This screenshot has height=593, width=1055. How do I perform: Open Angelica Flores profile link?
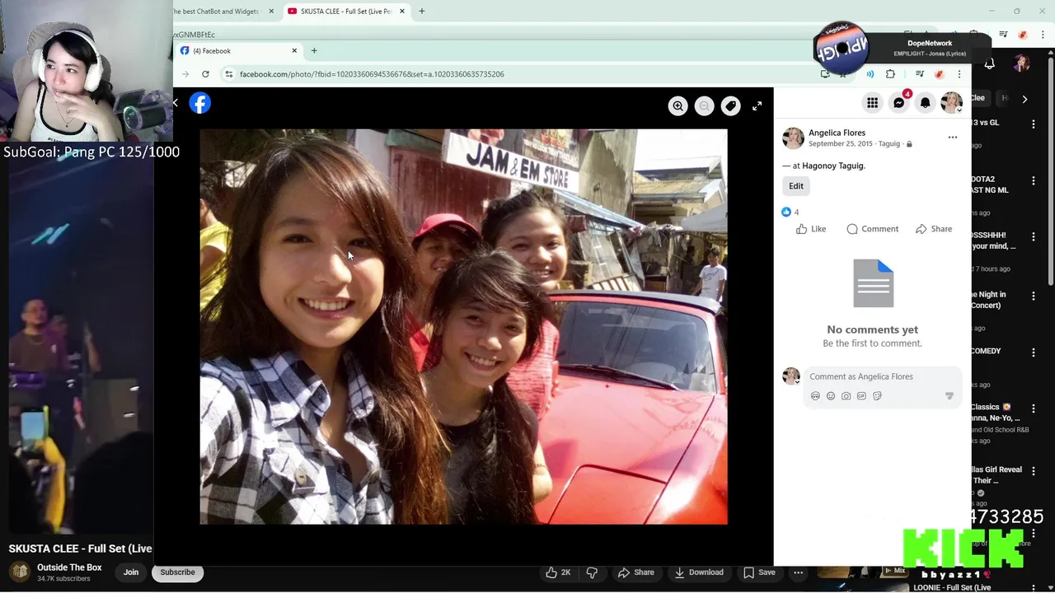click(837, 133)
